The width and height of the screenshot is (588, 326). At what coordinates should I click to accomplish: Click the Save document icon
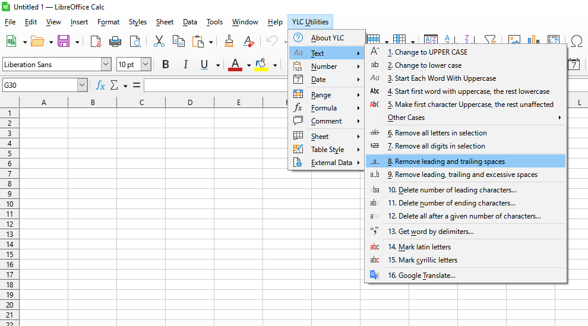point(64,41)
